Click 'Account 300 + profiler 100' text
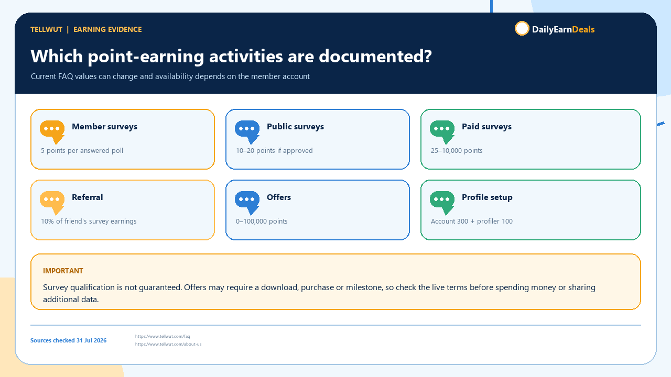 coord(472,221)
